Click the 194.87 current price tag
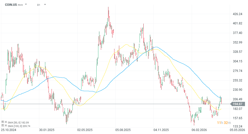248x134 pixels. 237,104
